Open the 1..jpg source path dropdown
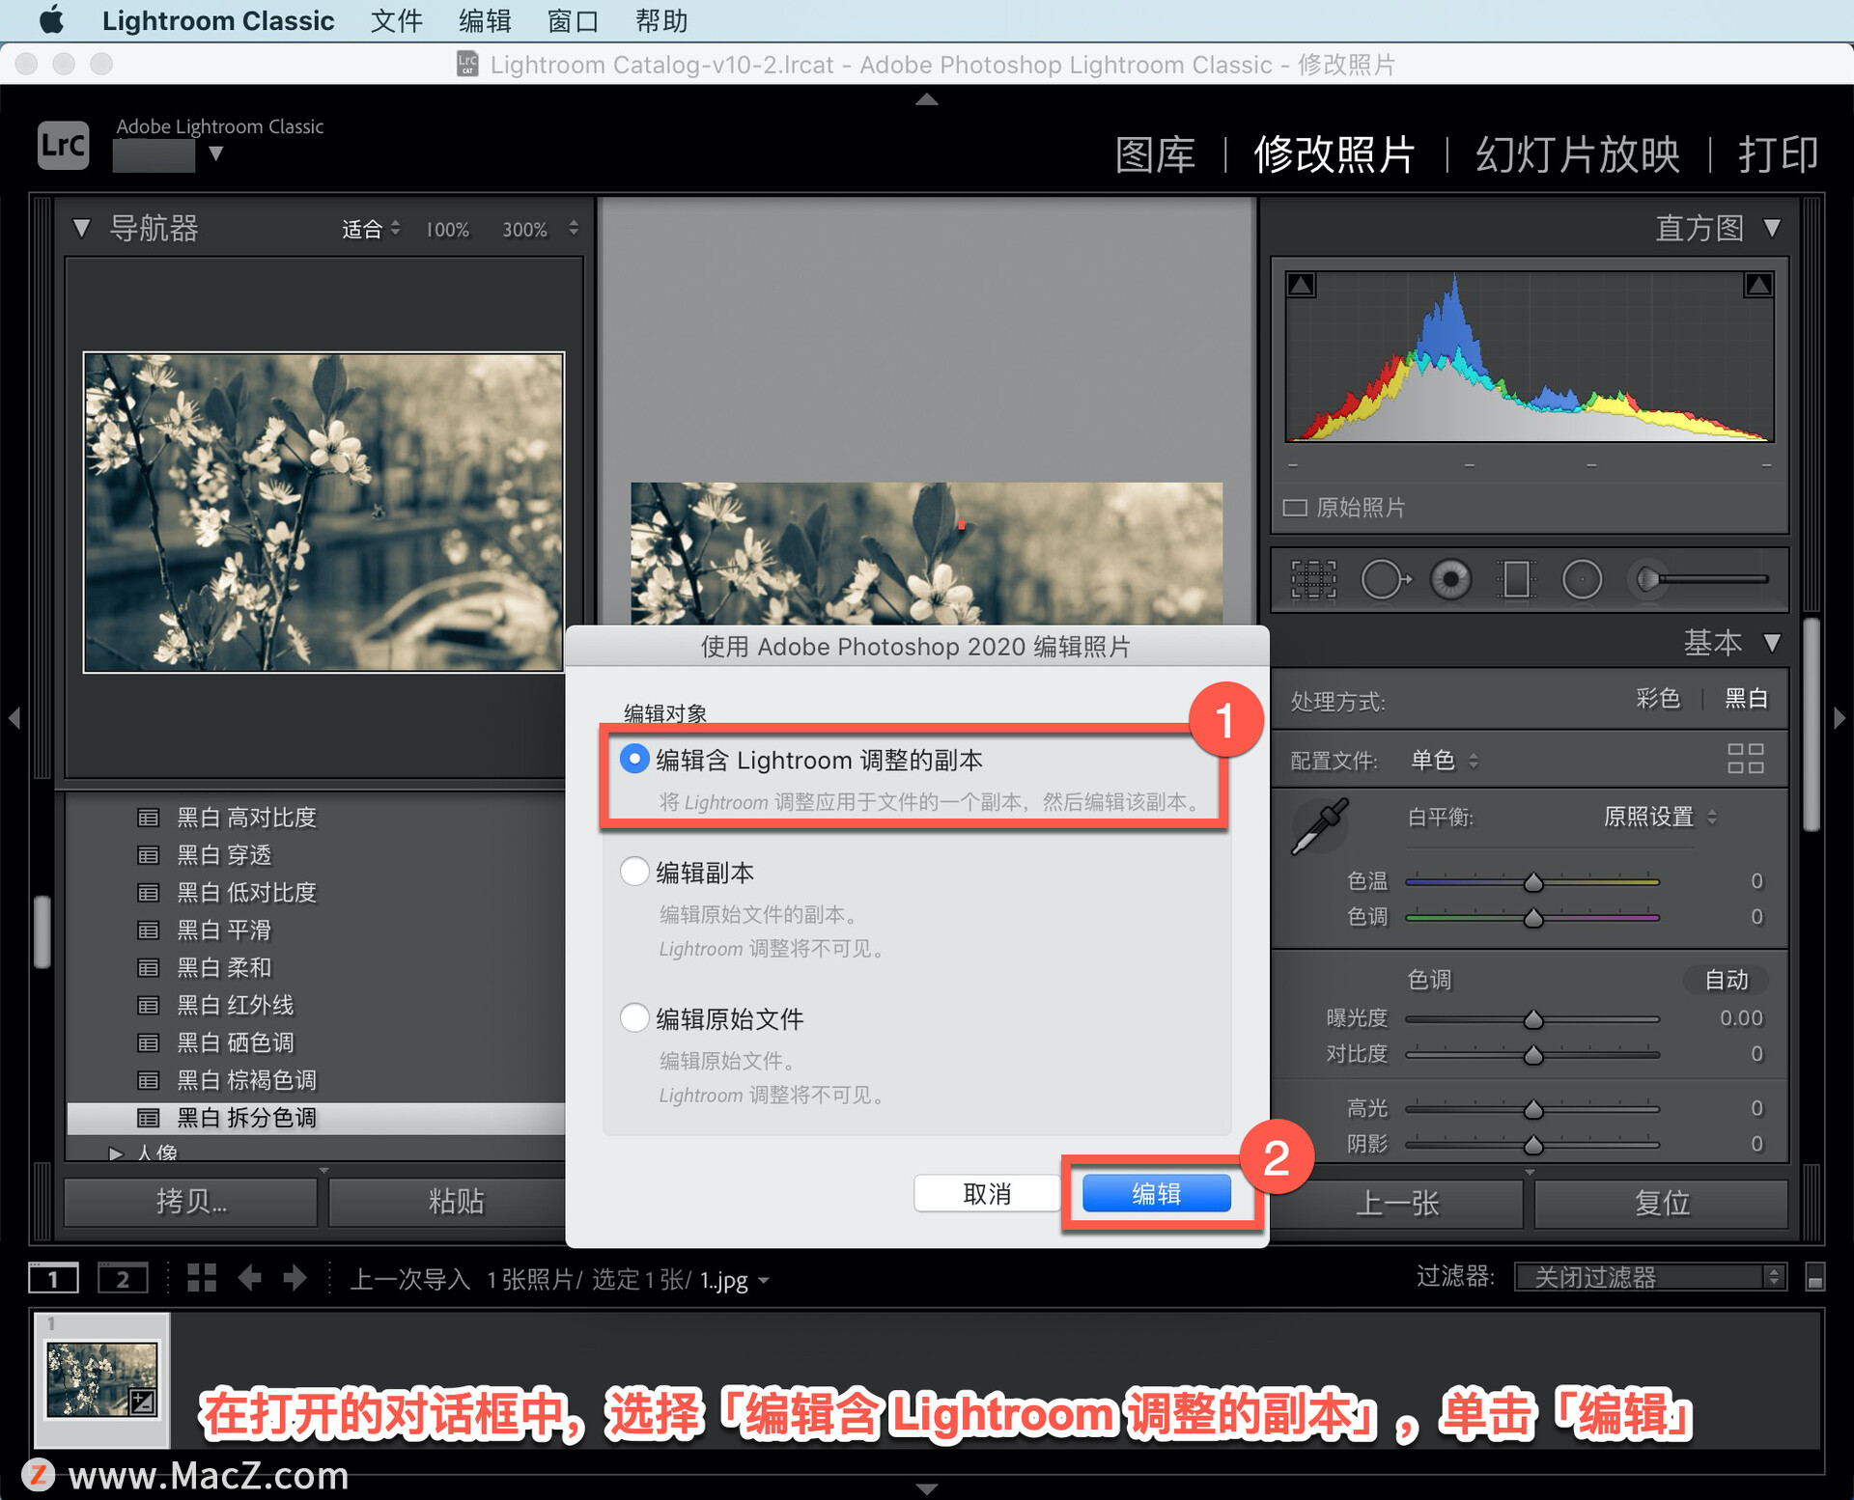The image size is (1854, 1500). click(735, 1281)
